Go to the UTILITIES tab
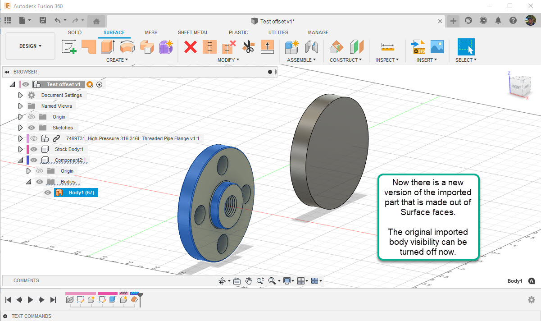This screenshot has height=321, width=541. (x=278, y=32)
